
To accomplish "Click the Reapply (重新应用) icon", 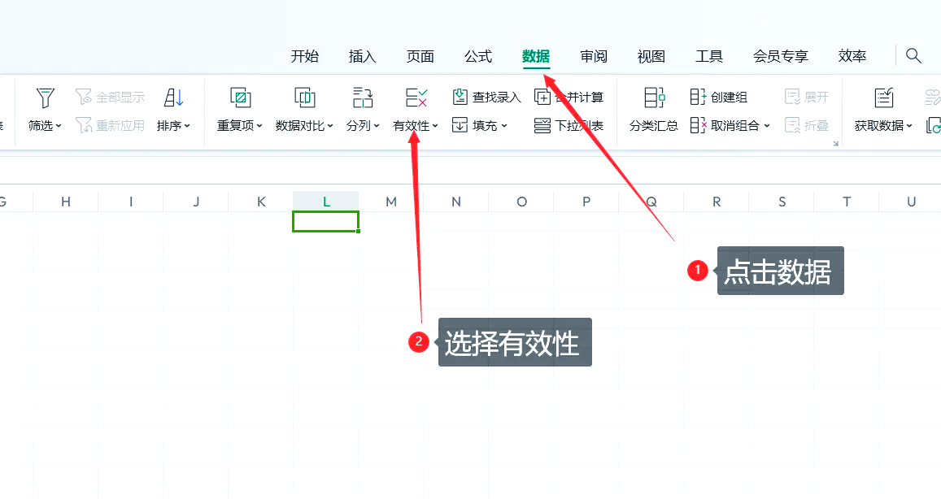I will (x=84, y=125).
